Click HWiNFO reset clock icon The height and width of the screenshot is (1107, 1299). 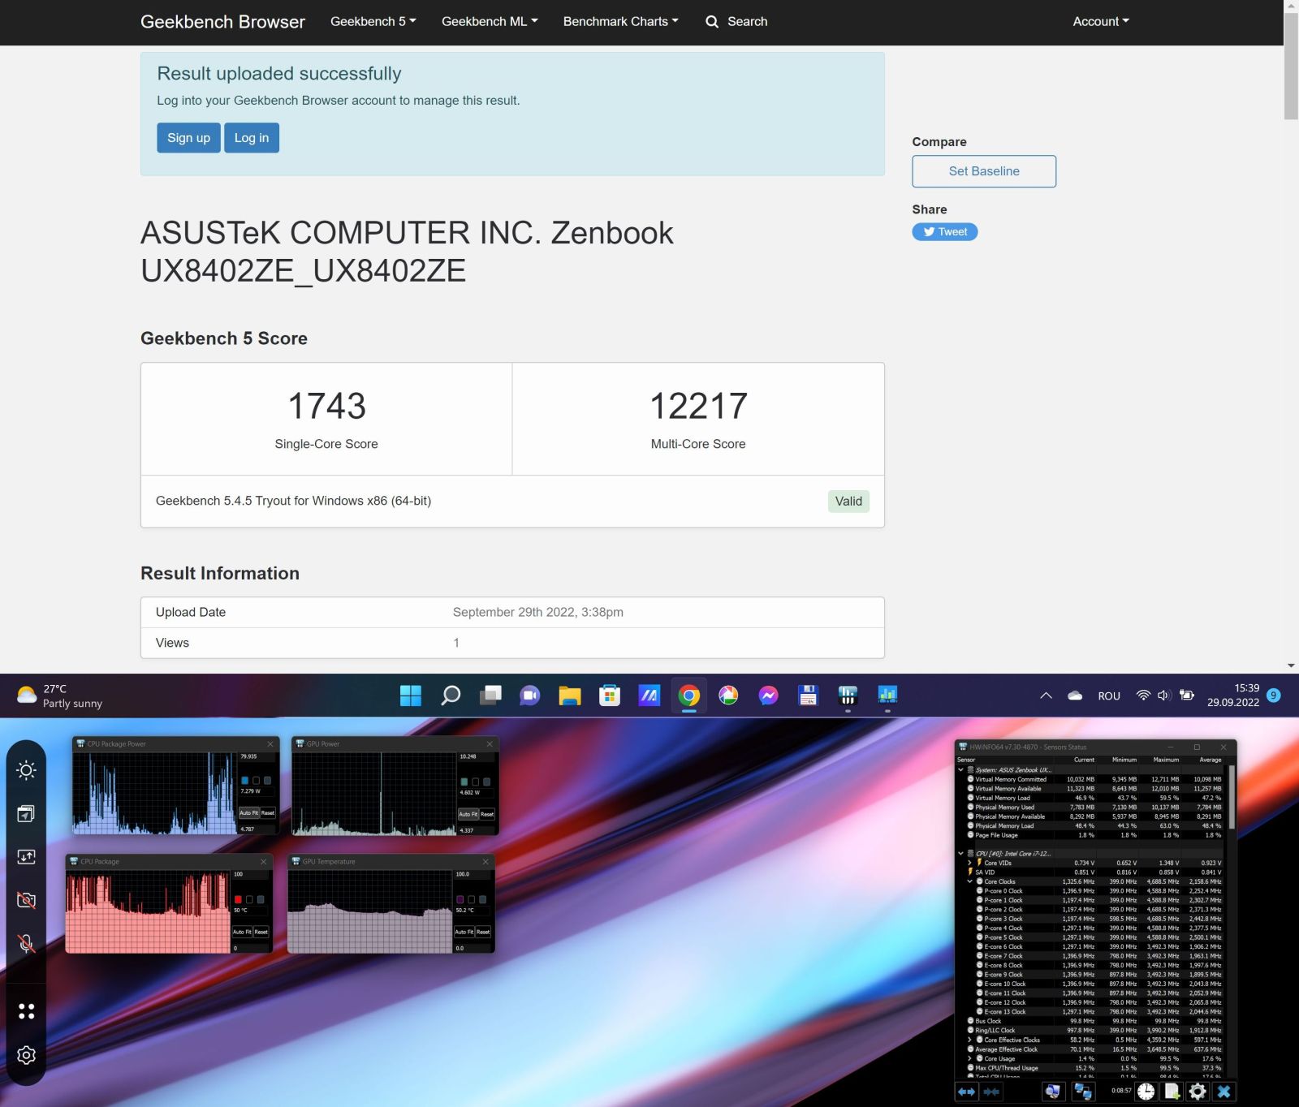tap(1146, 1092)
